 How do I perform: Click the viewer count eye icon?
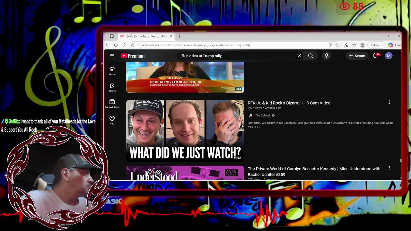click(345, 6)
